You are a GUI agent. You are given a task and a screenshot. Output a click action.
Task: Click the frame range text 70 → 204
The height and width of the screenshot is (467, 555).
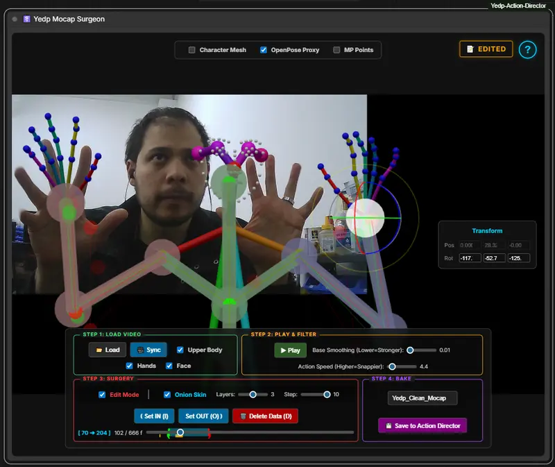pos(94,433)
